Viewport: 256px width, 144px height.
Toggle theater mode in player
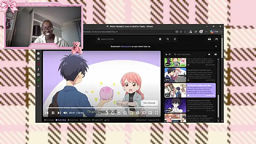pos(132,113)
